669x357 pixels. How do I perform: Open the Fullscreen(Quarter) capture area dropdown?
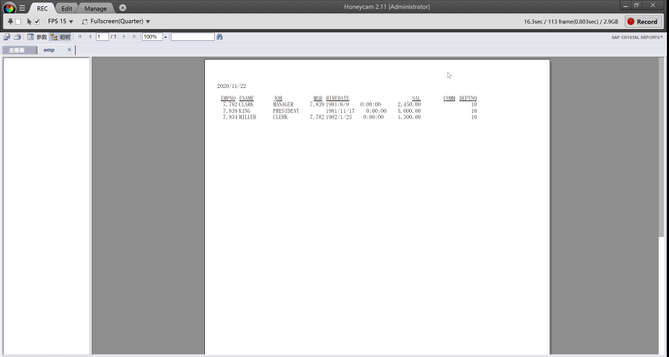click(x=120, y=21)
